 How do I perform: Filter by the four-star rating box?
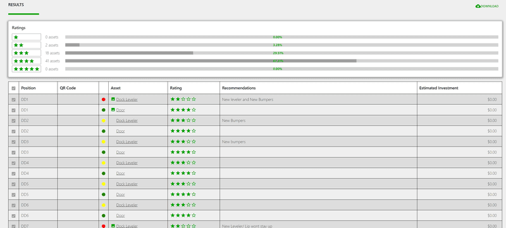point(27,61)
